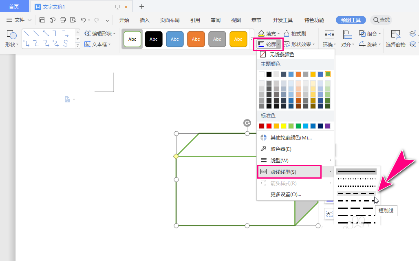Click the Format Painter (格式刷) icon
The width and height of the screenshot is (419, 261).
tap(287, 33)
